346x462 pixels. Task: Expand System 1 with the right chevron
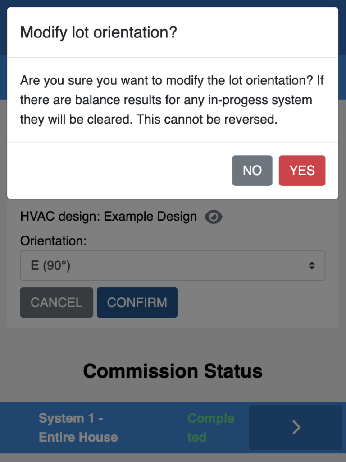[296, 427]
